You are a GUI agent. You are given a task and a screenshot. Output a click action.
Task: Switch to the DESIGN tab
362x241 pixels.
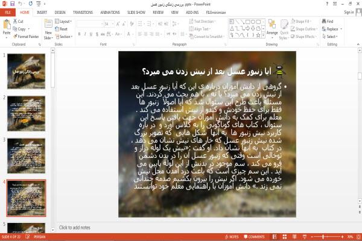[60, 12]
